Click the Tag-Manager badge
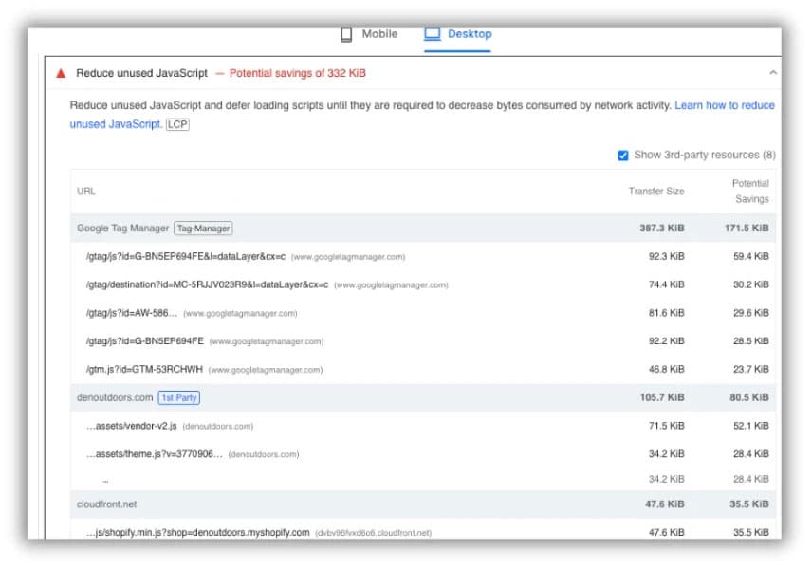 coord(203,229)
